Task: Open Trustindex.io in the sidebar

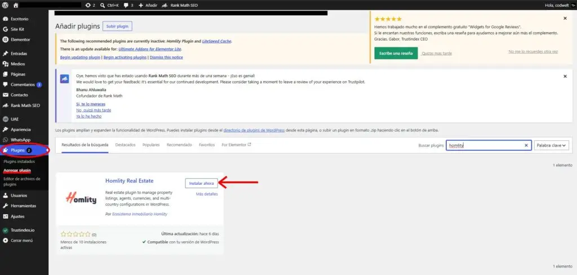Action: click(24, 230)
